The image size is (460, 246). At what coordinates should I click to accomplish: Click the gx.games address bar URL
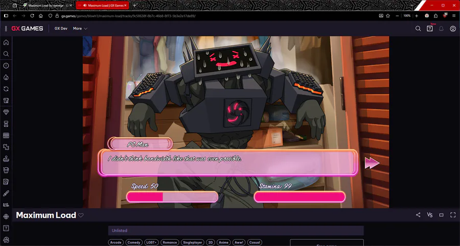tap(128, 16)
